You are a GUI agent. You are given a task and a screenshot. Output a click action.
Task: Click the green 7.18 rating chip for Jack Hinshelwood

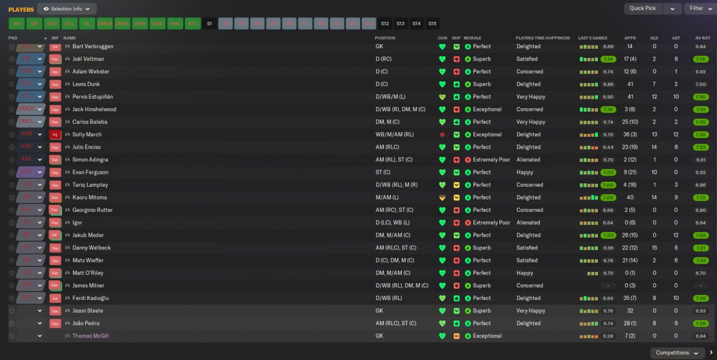608,109
